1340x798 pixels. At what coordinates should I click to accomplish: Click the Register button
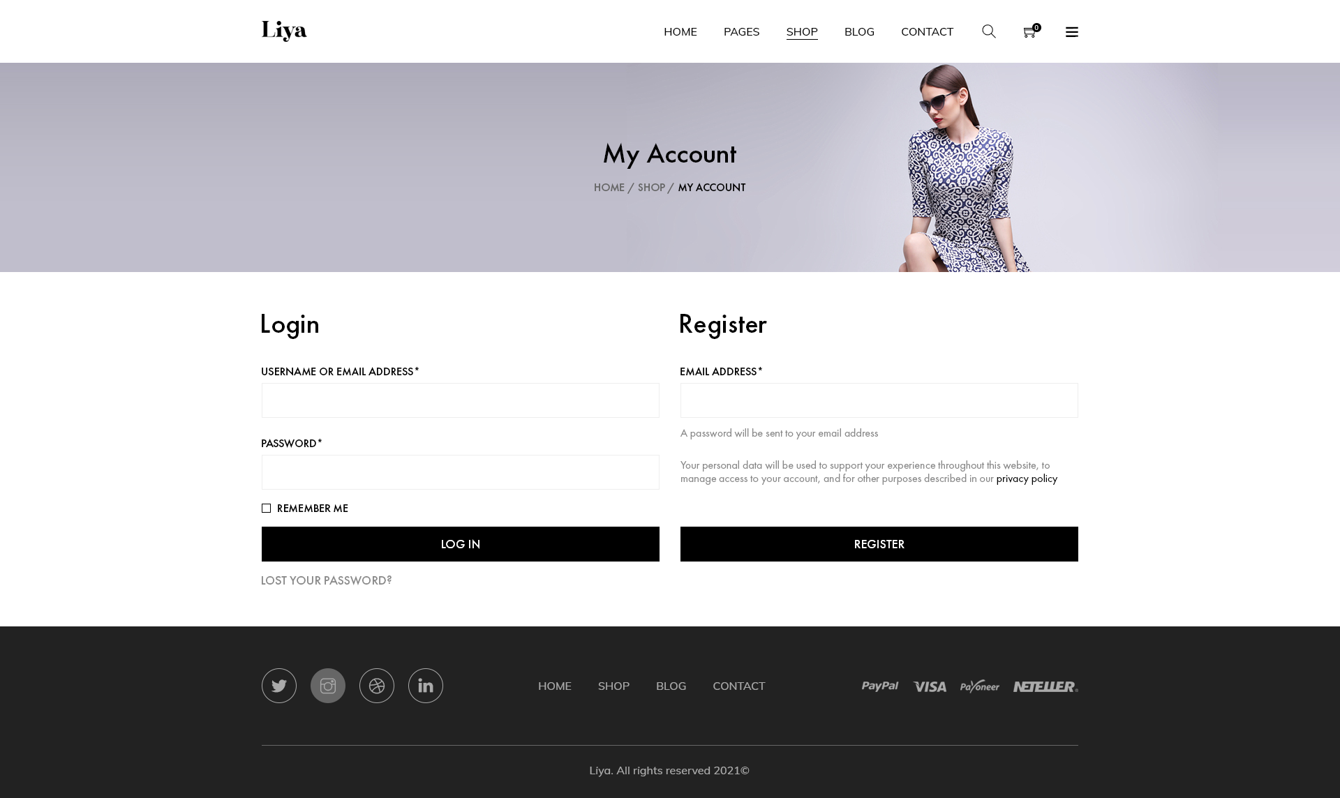pyautogui.click(x=879, y=544)
